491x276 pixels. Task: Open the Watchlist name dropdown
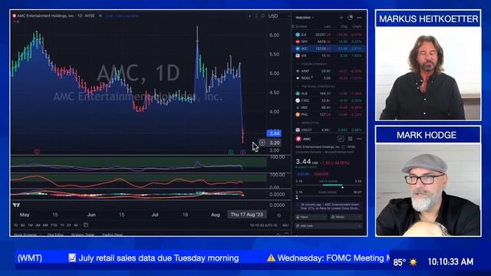tap(305, 18)
